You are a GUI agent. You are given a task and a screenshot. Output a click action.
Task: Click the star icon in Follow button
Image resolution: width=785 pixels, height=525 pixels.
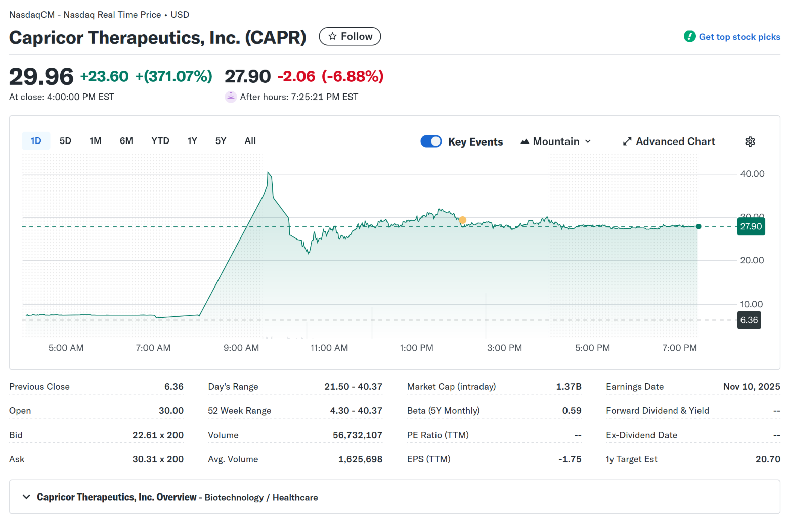(332, 36)
